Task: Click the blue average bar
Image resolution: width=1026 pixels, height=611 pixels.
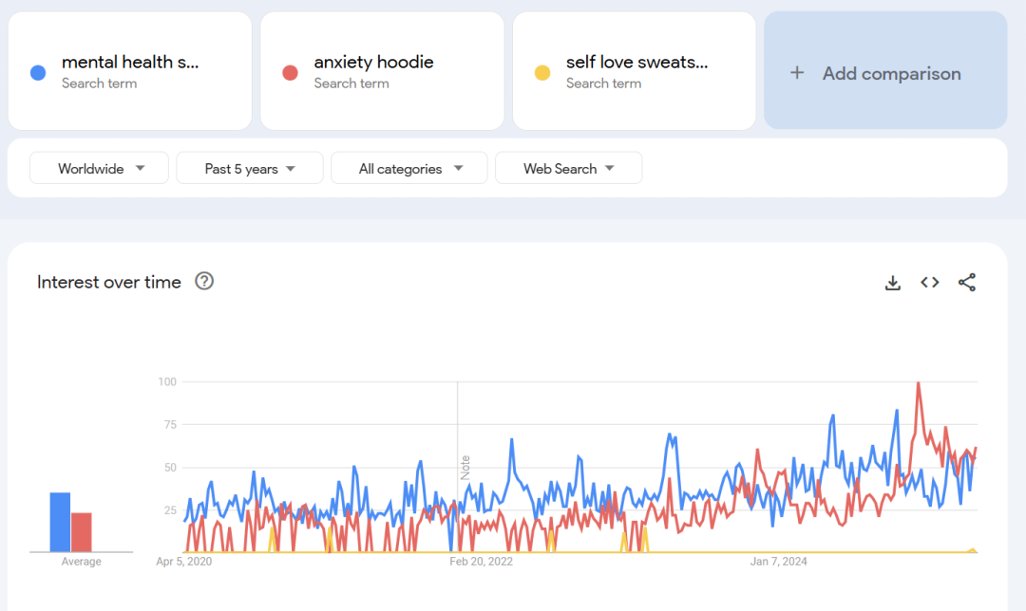Action: pos(60,522)
